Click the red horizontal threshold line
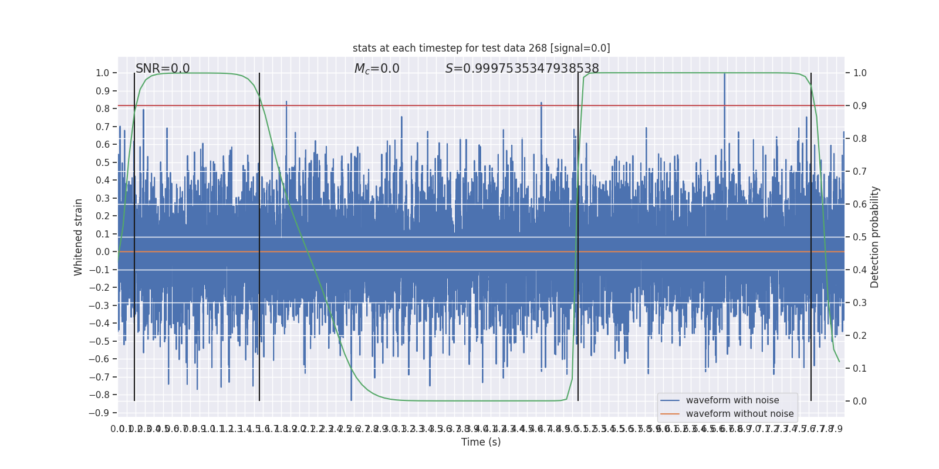 pyautogui.click(x=481, y=106)
